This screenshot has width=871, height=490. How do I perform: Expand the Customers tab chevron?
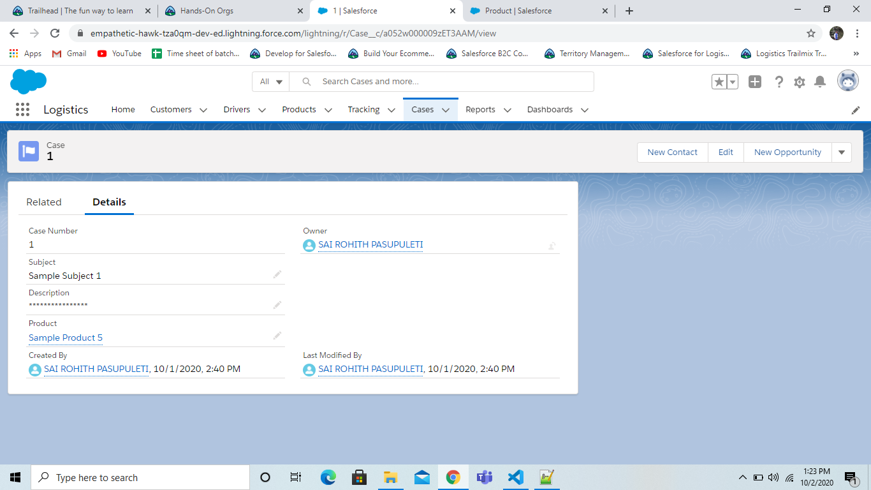point(203,110)
